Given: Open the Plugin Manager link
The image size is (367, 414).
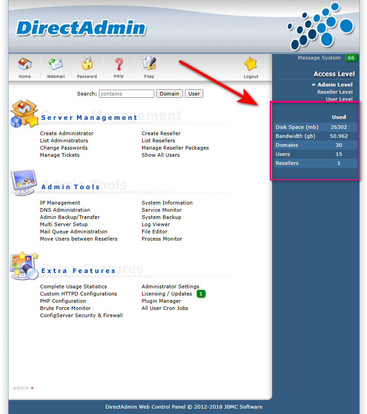Looking at the screenshot, I should tap(161, 301).
